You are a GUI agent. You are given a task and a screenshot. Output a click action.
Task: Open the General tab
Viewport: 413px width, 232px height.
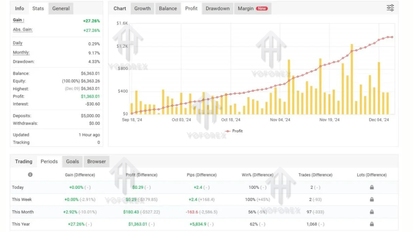pyautogui.click(x=61, y=8)
